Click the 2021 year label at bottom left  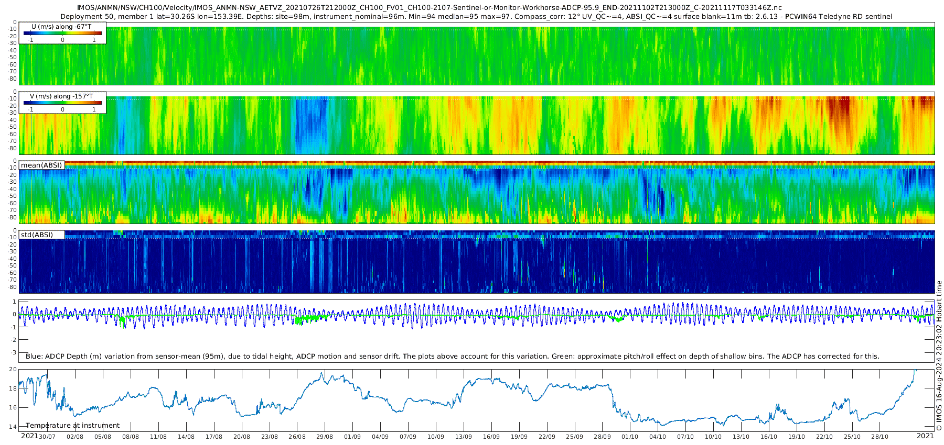tap(29, 436)
